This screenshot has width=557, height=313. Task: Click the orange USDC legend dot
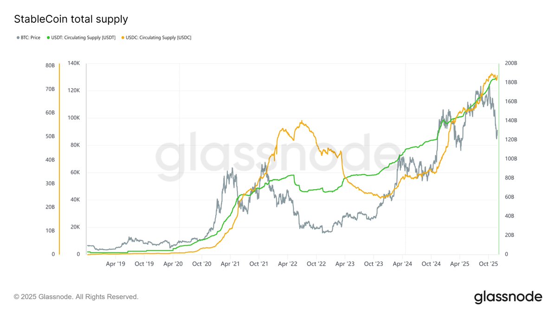click(x=123, y=38)
